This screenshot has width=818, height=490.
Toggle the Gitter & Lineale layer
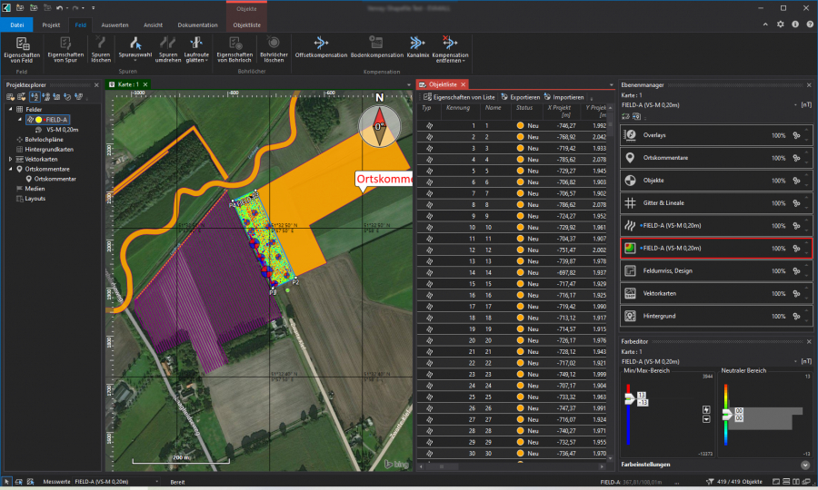click(632, 202)
